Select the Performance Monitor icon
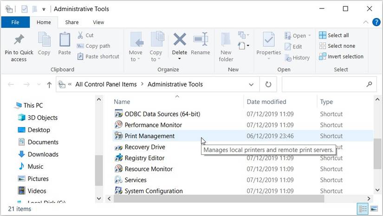The height and width of the screenshot is (216, 383). (119, 125)
